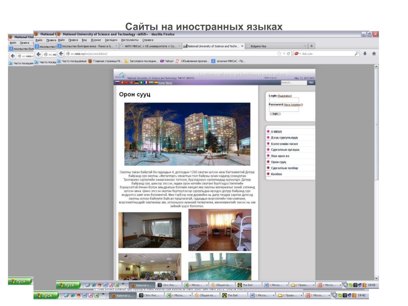Screen dimensions: 408x306
Task: Open the Инструменты menu
Action: tap(129, 40)
